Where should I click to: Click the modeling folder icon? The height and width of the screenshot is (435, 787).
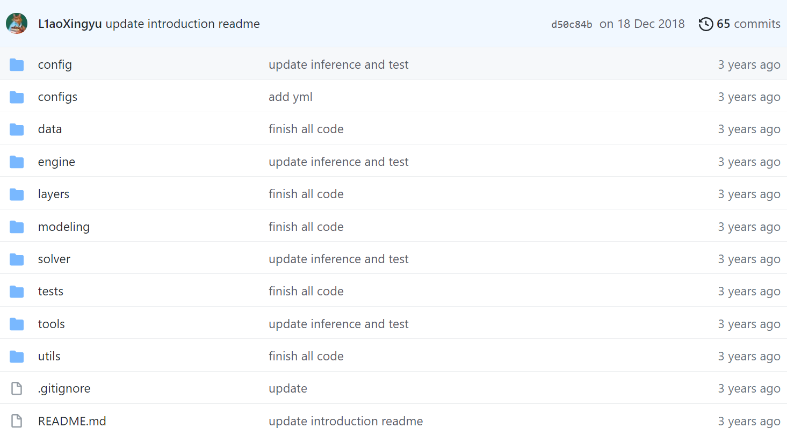coord(17,227)
